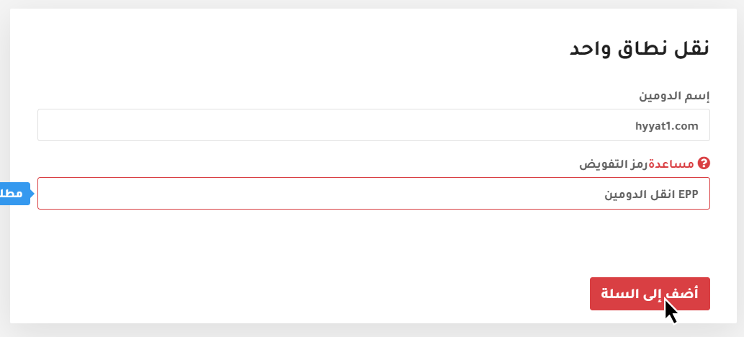Click into the رمز التفويض input box

coord(374,193)
